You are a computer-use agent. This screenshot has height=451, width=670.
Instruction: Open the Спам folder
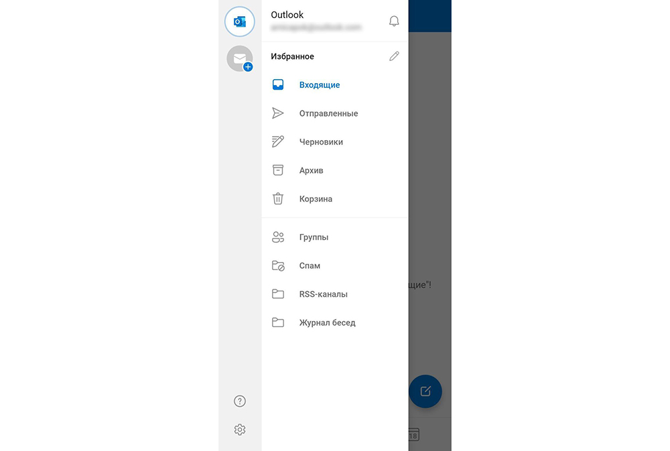[310, 266]
